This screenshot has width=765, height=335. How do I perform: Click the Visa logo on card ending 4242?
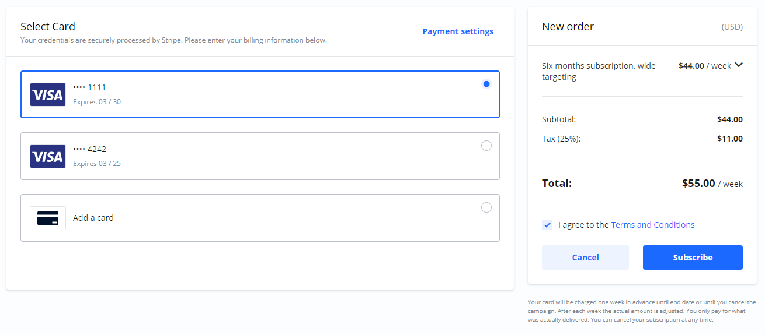(48, 157)
